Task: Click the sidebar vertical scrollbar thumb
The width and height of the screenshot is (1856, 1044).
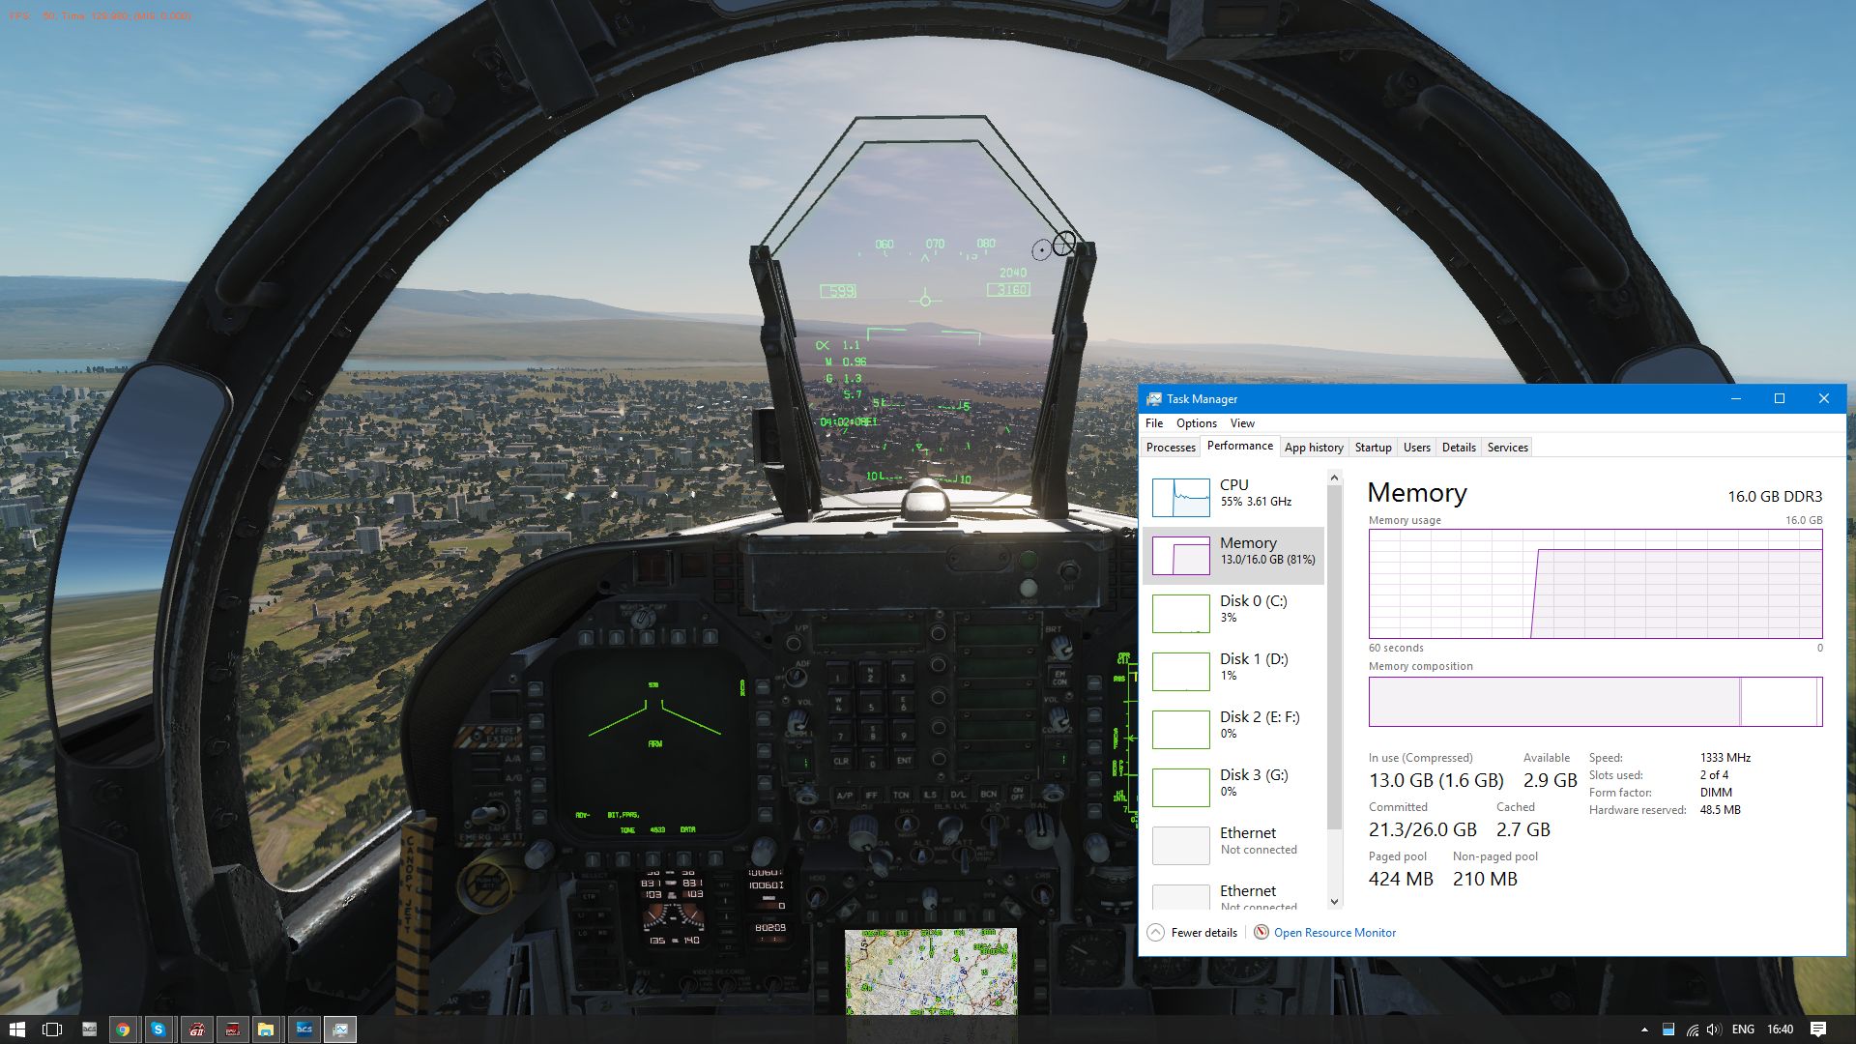Action: pyautogui.click(x=1334, y=657)
